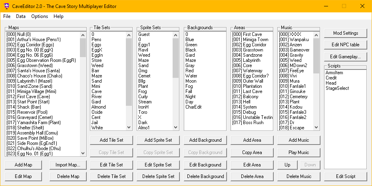
Task: Click the Edit Area button
Action: [252, 165]
